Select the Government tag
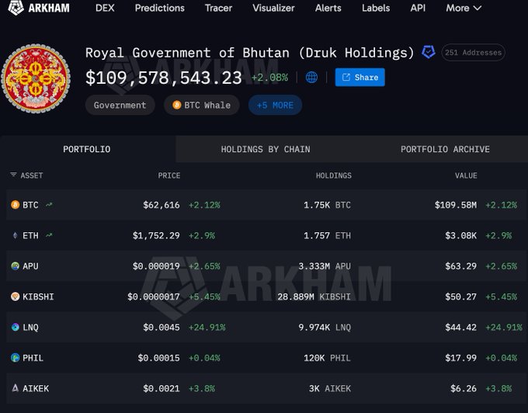This screenshot has height=413, width=528. pyautogui.click(x=120, y=105)
